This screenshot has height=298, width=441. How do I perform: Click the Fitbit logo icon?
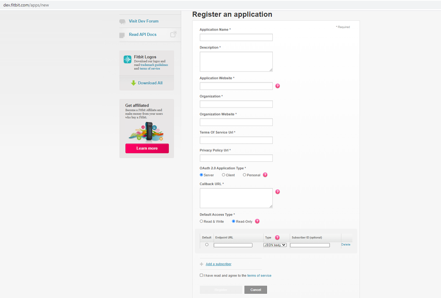click(128, 60)
